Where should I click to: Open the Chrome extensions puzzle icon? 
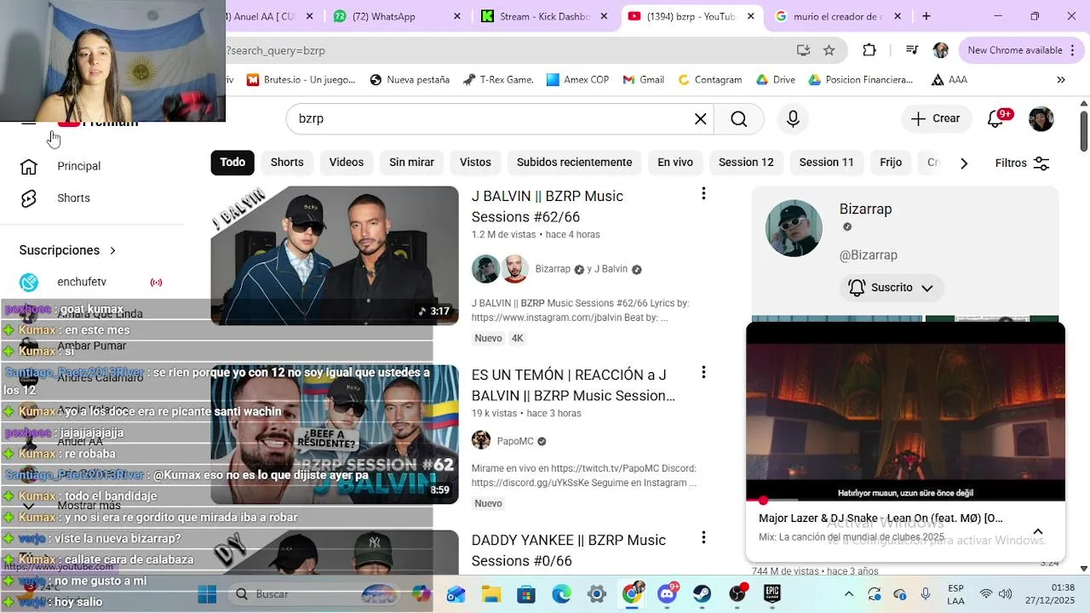[869, 50]
